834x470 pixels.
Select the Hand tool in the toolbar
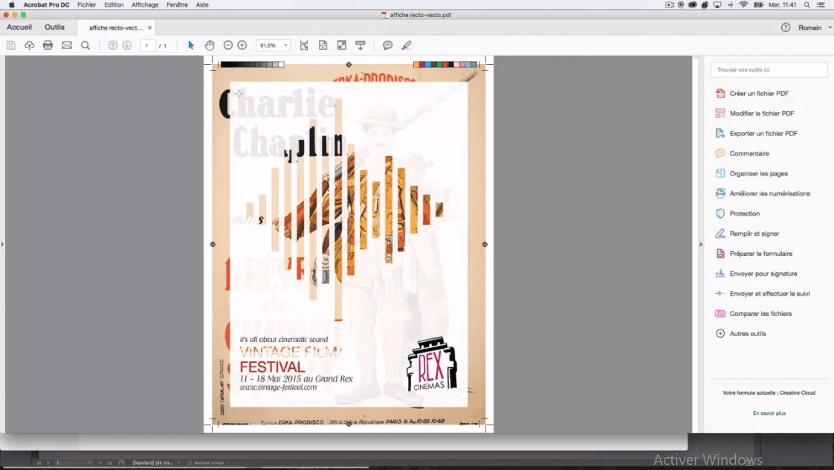[209, 45]
